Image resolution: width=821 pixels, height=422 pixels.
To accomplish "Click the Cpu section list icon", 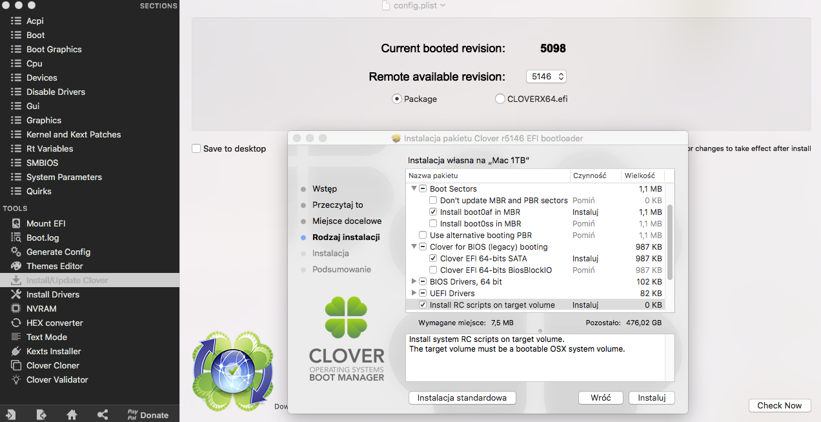I will point(16,63).
